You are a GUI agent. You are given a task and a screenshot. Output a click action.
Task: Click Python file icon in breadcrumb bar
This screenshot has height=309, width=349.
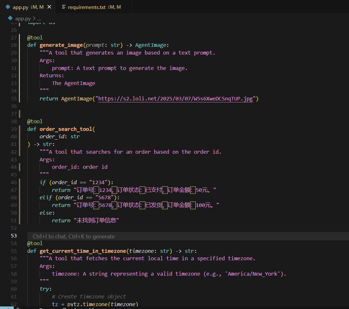[10, 18]
